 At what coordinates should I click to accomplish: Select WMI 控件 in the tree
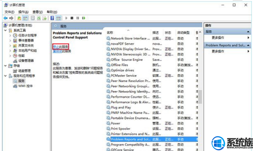(x=25, y=86)
